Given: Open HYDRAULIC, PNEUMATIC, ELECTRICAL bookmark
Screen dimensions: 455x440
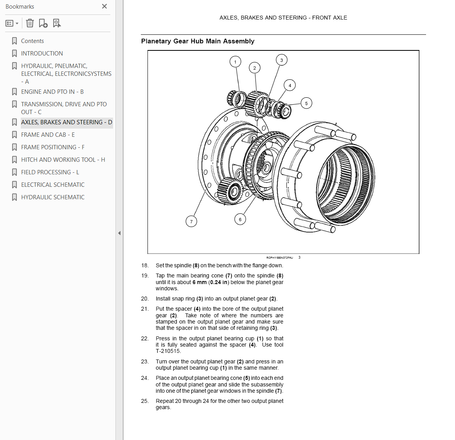Looking at the screenshot, I should (x=66, y=73).
